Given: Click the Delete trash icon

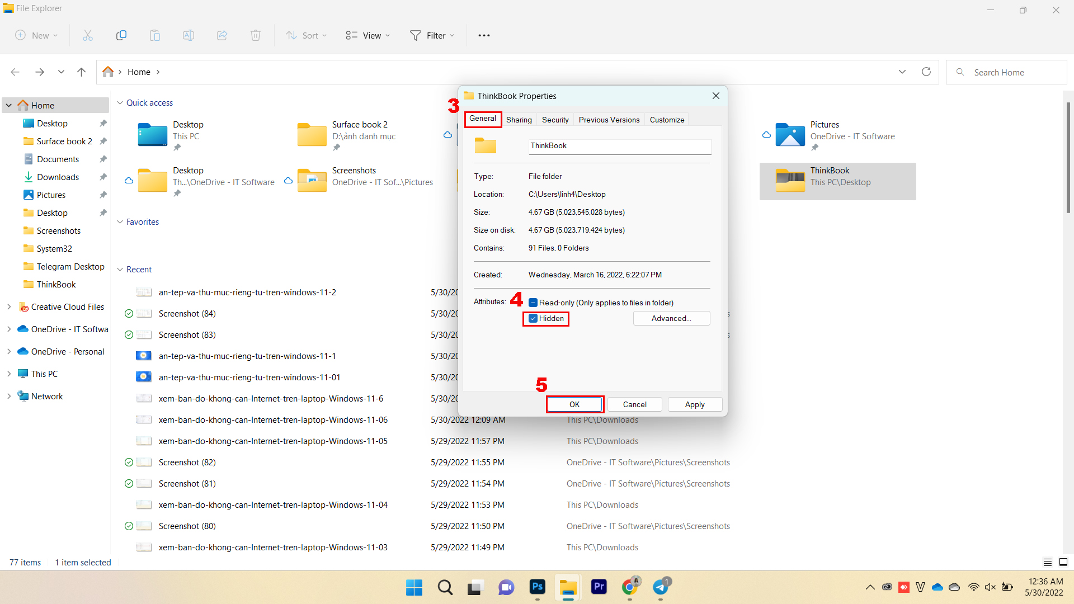Looking at the screenshot, I should tap(256, 35).
